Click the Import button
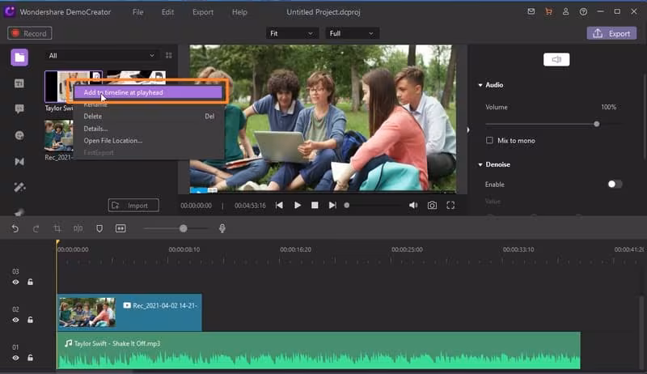Image resolution: width=647 pixels, height=374 pixels. pyautogui.click(x=133, y=205)
